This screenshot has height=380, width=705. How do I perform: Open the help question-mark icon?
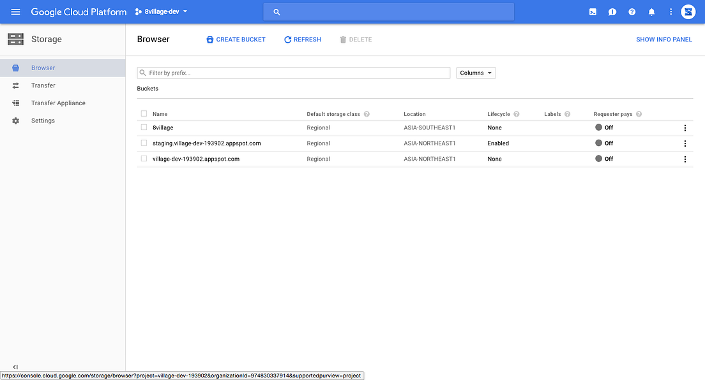(632, 11)
